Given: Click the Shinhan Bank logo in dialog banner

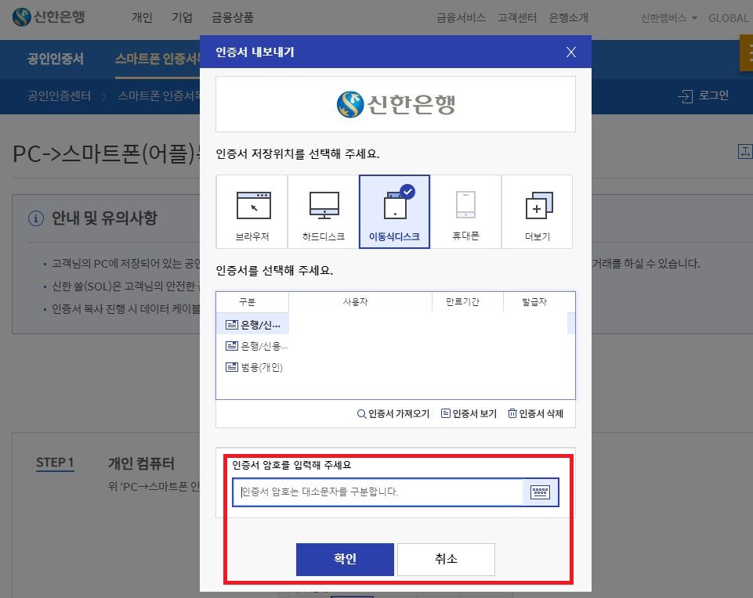Looking at the screenshot, I should pos(396,104).
